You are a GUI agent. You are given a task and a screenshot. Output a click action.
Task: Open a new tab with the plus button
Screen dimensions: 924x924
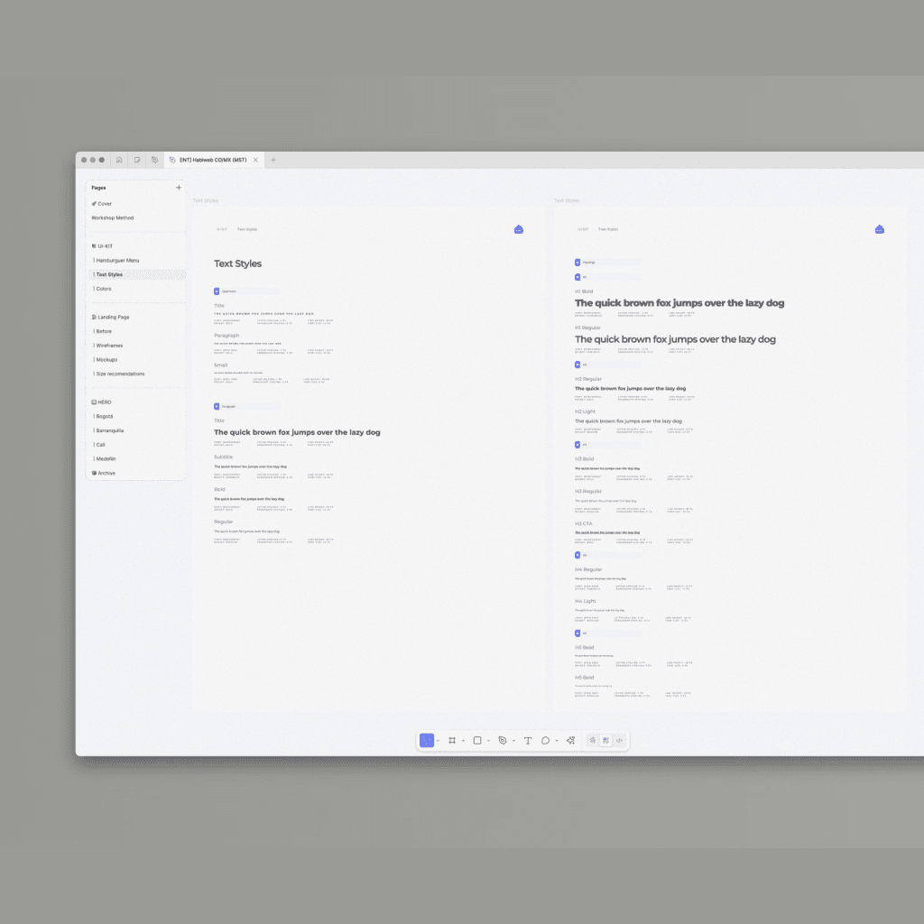point(273,160)
